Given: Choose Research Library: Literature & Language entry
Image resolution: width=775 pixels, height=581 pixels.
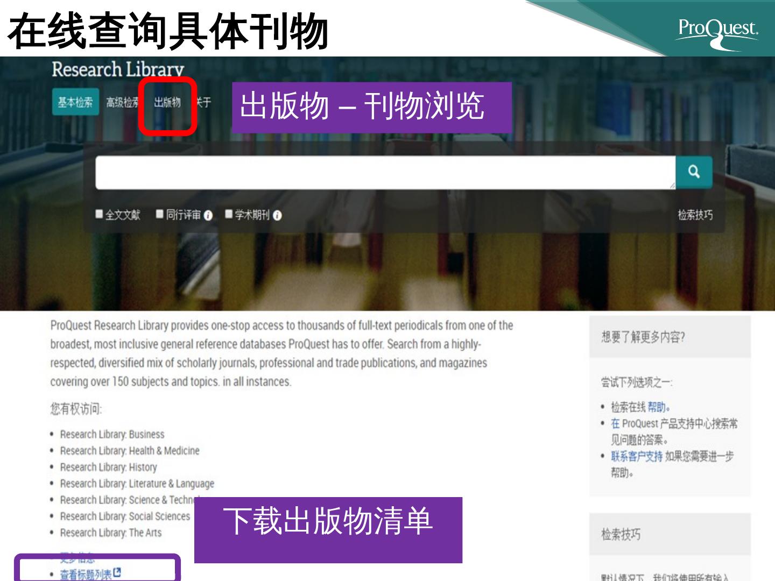Looking at the screenshot, I should coord(137,484).
